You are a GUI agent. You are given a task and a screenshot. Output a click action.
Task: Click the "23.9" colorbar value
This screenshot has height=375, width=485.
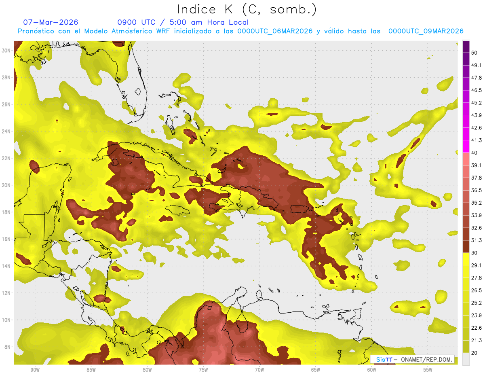point(477,315)
